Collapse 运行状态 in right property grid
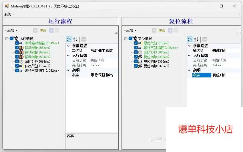 click(189, 56)
